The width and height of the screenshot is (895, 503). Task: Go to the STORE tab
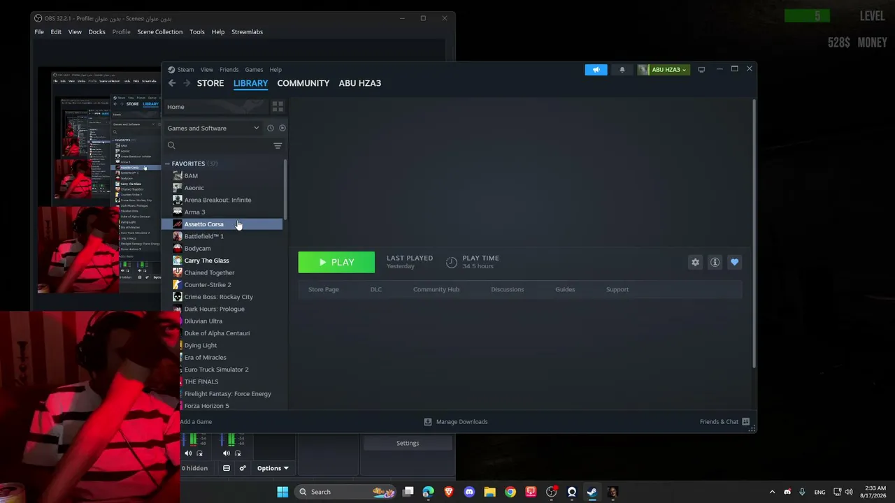210,83
